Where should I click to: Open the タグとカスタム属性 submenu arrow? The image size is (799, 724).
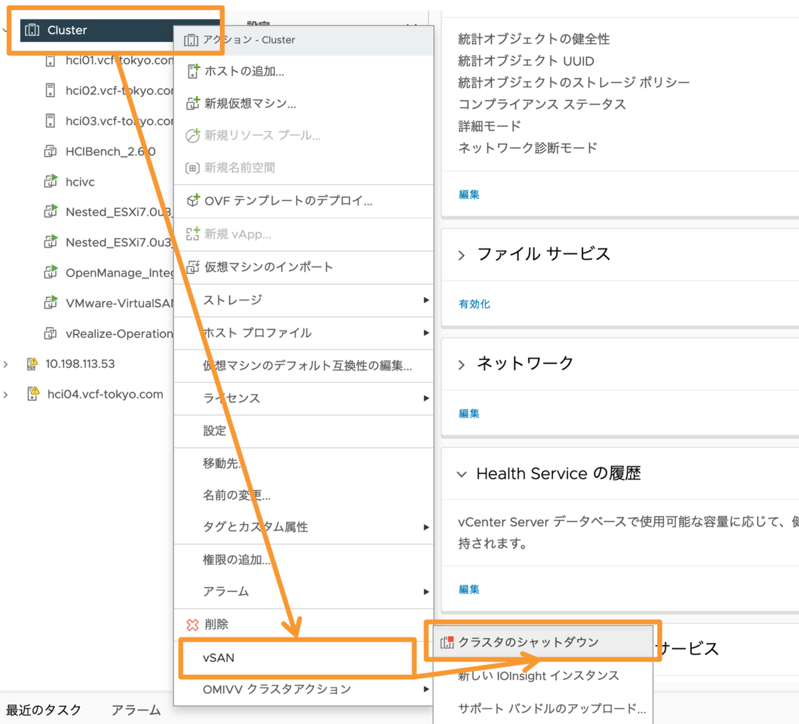click(426, 527)
